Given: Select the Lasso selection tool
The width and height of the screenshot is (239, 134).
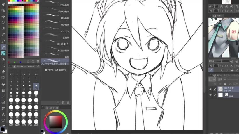Looking at the screenshot, I should [3, 22].
